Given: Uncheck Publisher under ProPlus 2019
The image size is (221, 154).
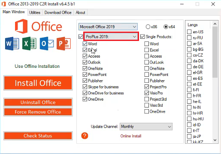Looking at the screenshot, I should [x=85, y=81].
